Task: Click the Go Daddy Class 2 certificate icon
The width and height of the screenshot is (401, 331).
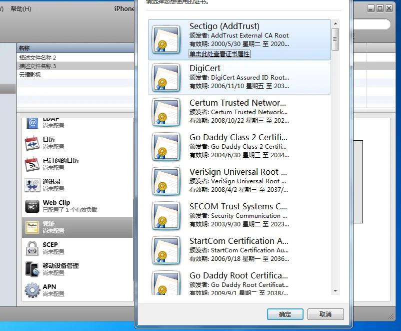Action: point(166,147)
